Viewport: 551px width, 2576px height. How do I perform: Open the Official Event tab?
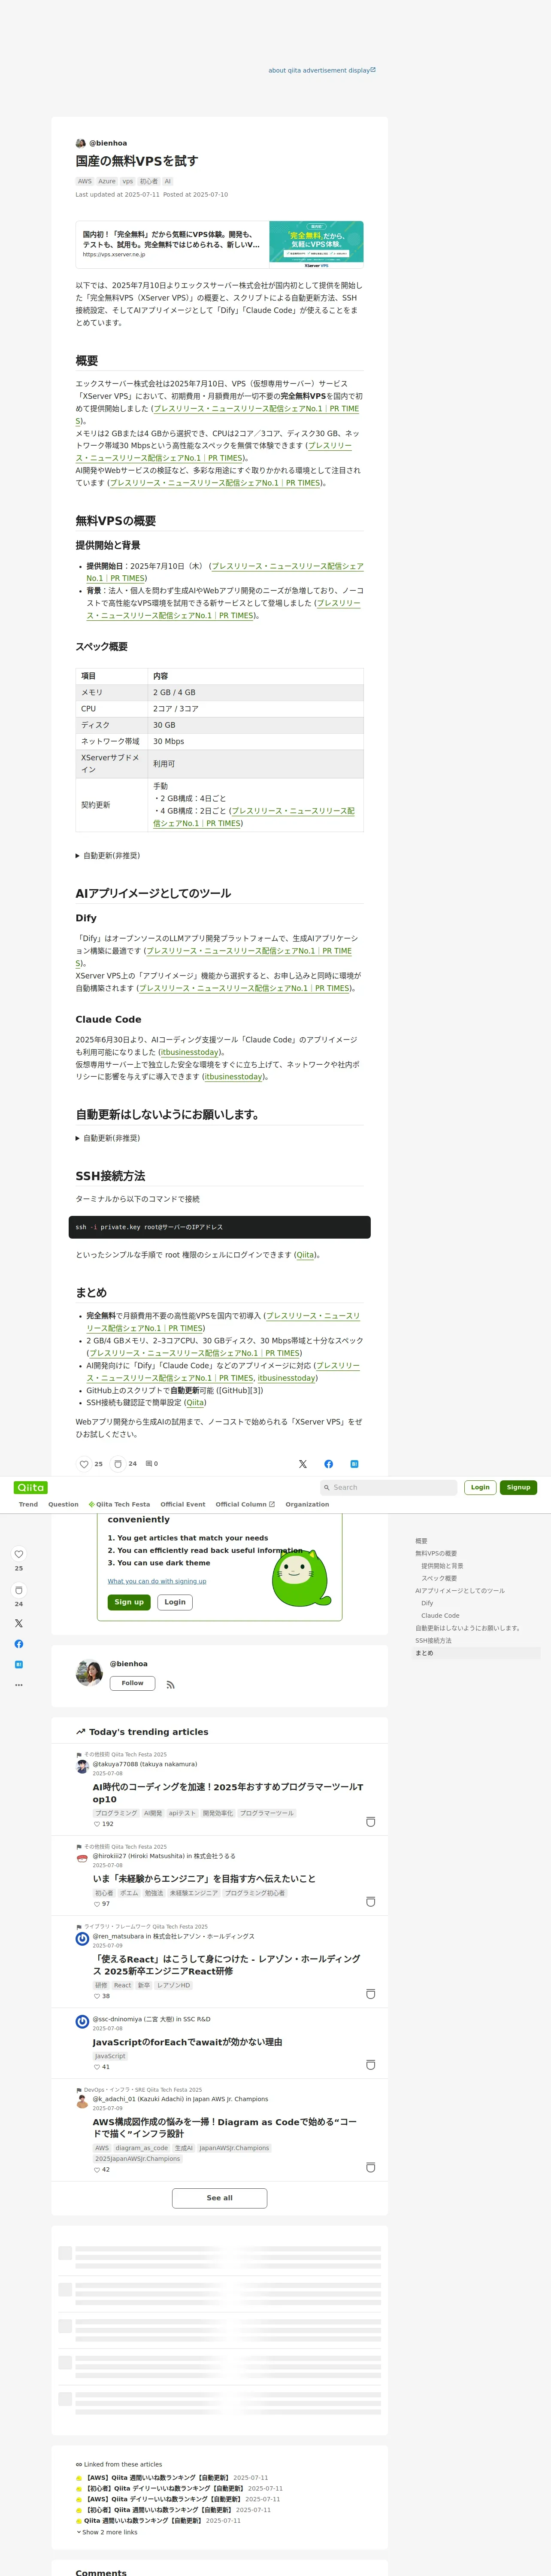tap(183, 1504)
